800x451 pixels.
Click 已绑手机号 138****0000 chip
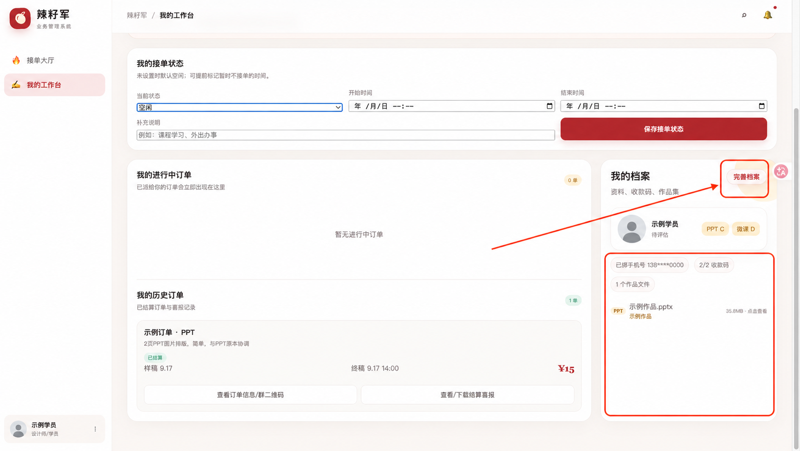(650, 265)
